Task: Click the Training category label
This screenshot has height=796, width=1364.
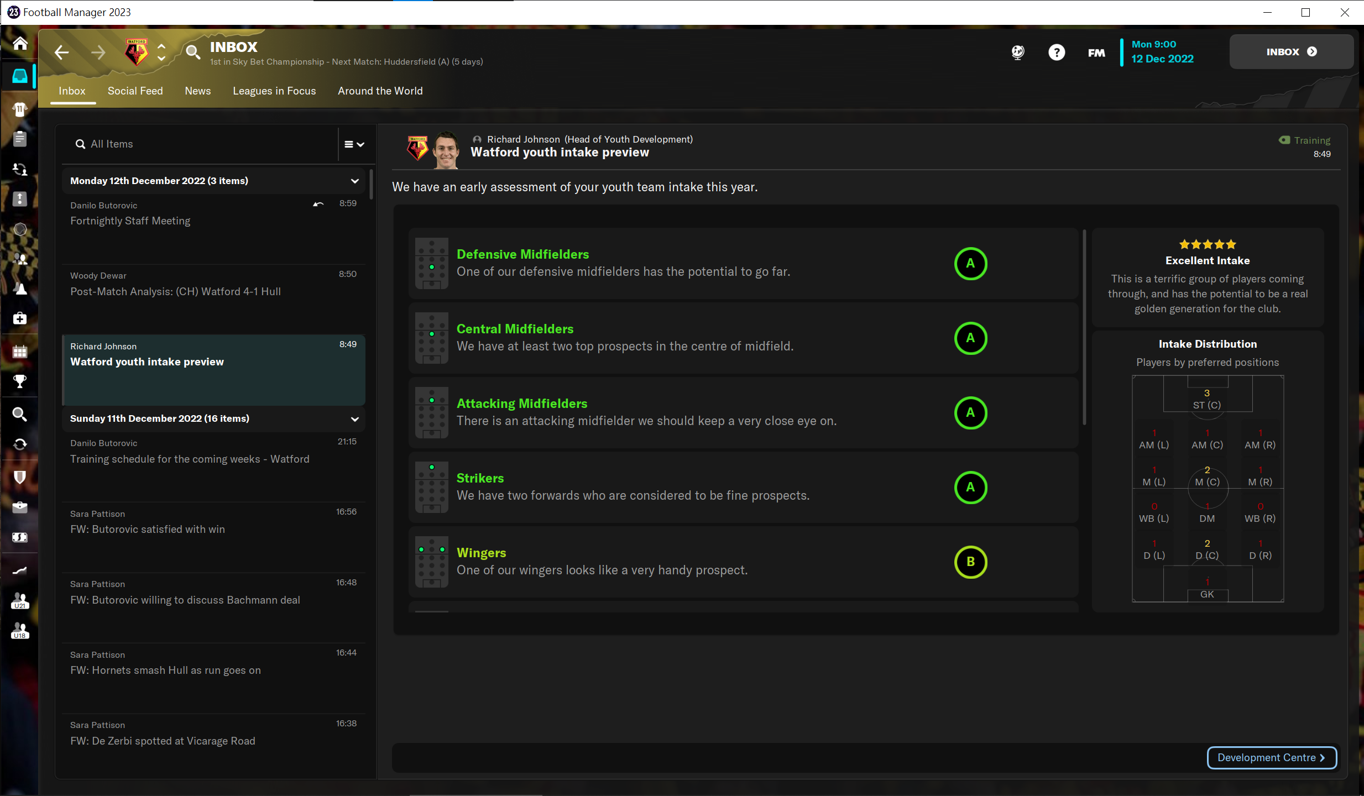Action: pos(1311,140)
